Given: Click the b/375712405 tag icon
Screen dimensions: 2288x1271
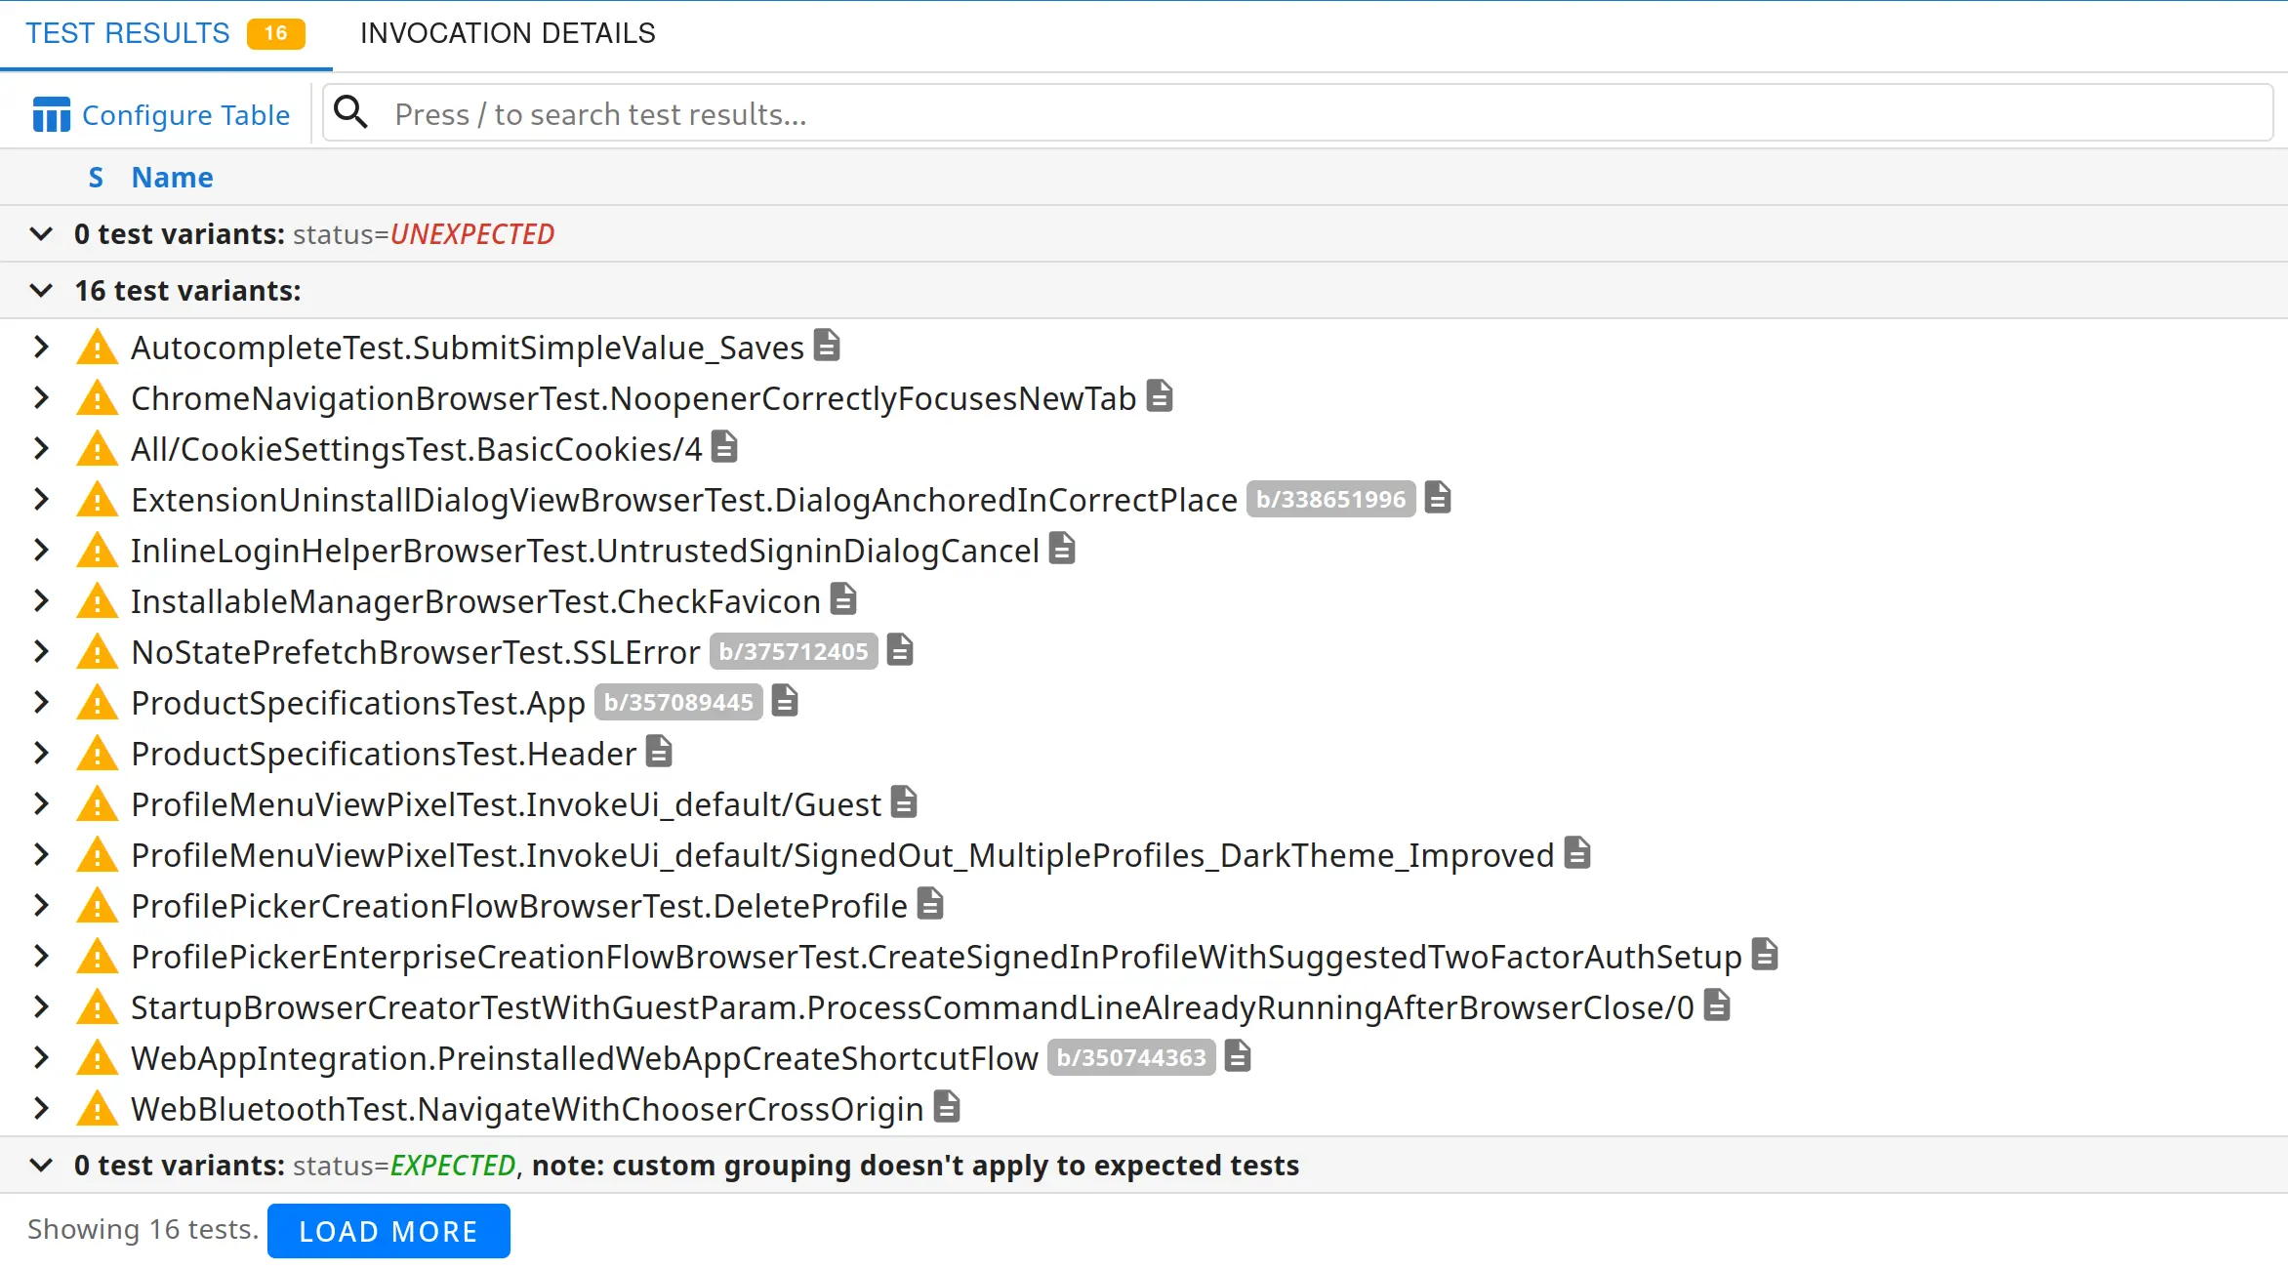Looking at the screenshot, I should (792, 651).
